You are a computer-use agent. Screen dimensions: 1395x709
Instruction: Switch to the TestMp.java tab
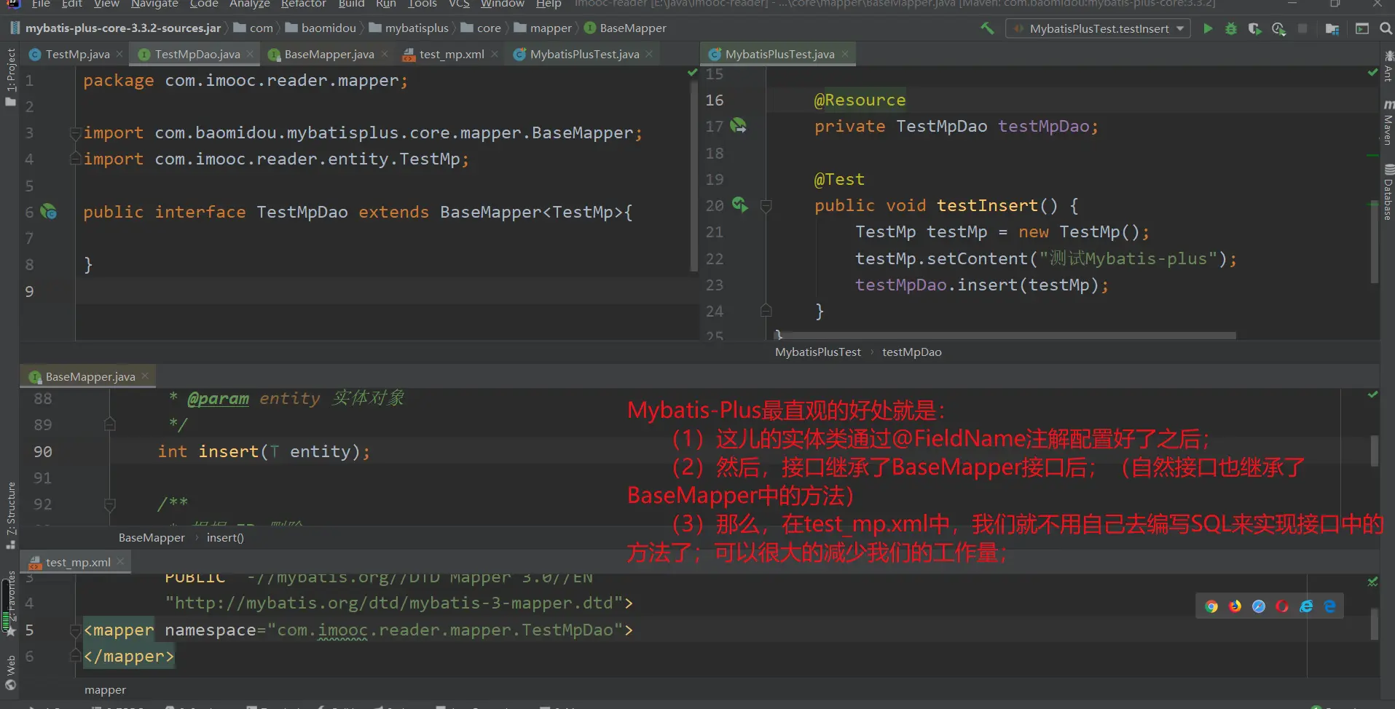click(x=76, y=55)
